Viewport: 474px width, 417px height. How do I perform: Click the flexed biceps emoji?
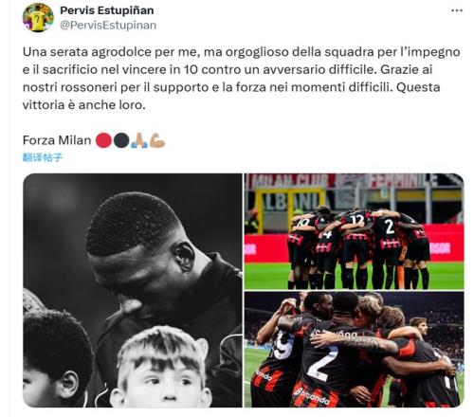pos(157,140)
